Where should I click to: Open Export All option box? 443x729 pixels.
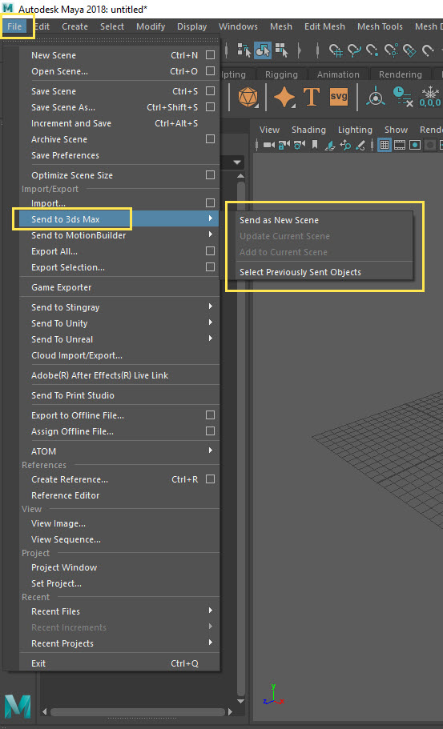(x=211, y=251)
